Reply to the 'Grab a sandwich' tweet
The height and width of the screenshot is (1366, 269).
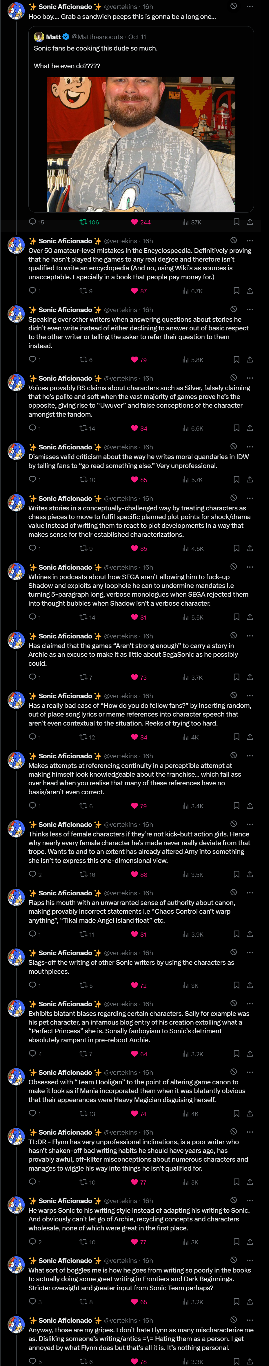tap(33, 222)
